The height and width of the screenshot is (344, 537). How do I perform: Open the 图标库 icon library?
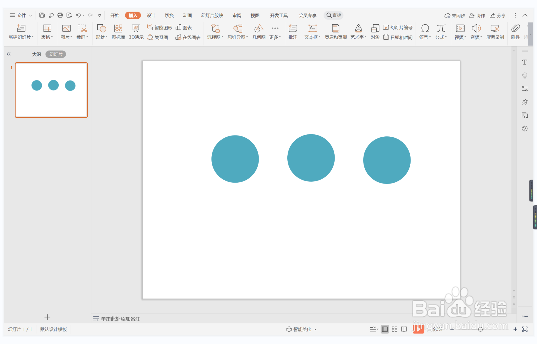tap(118, 32)
